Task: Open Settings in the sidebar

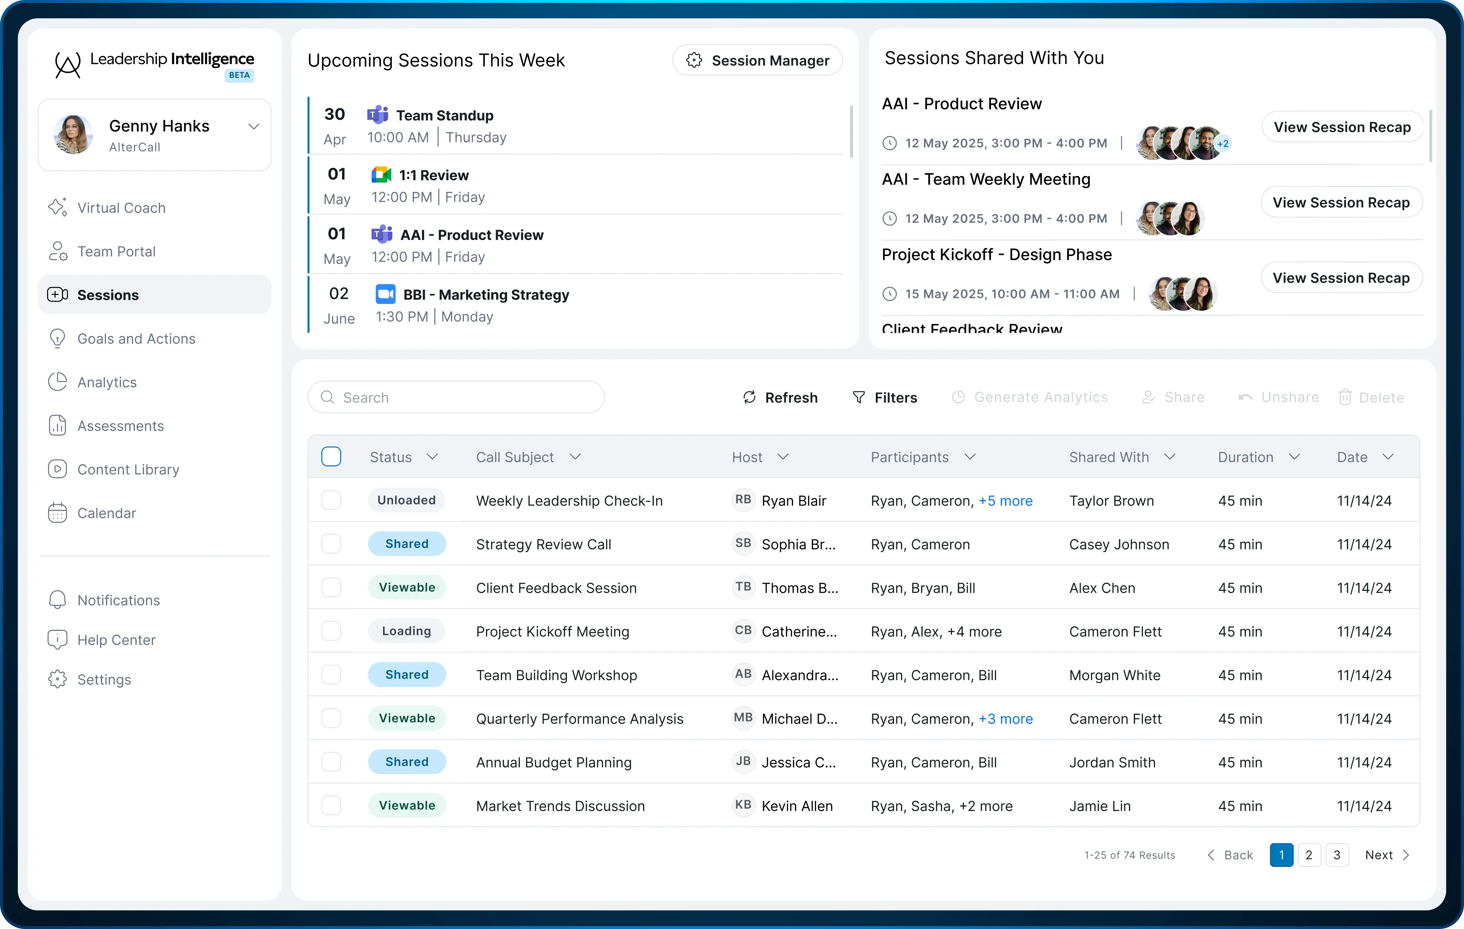Action: click(x=104, y=680)
